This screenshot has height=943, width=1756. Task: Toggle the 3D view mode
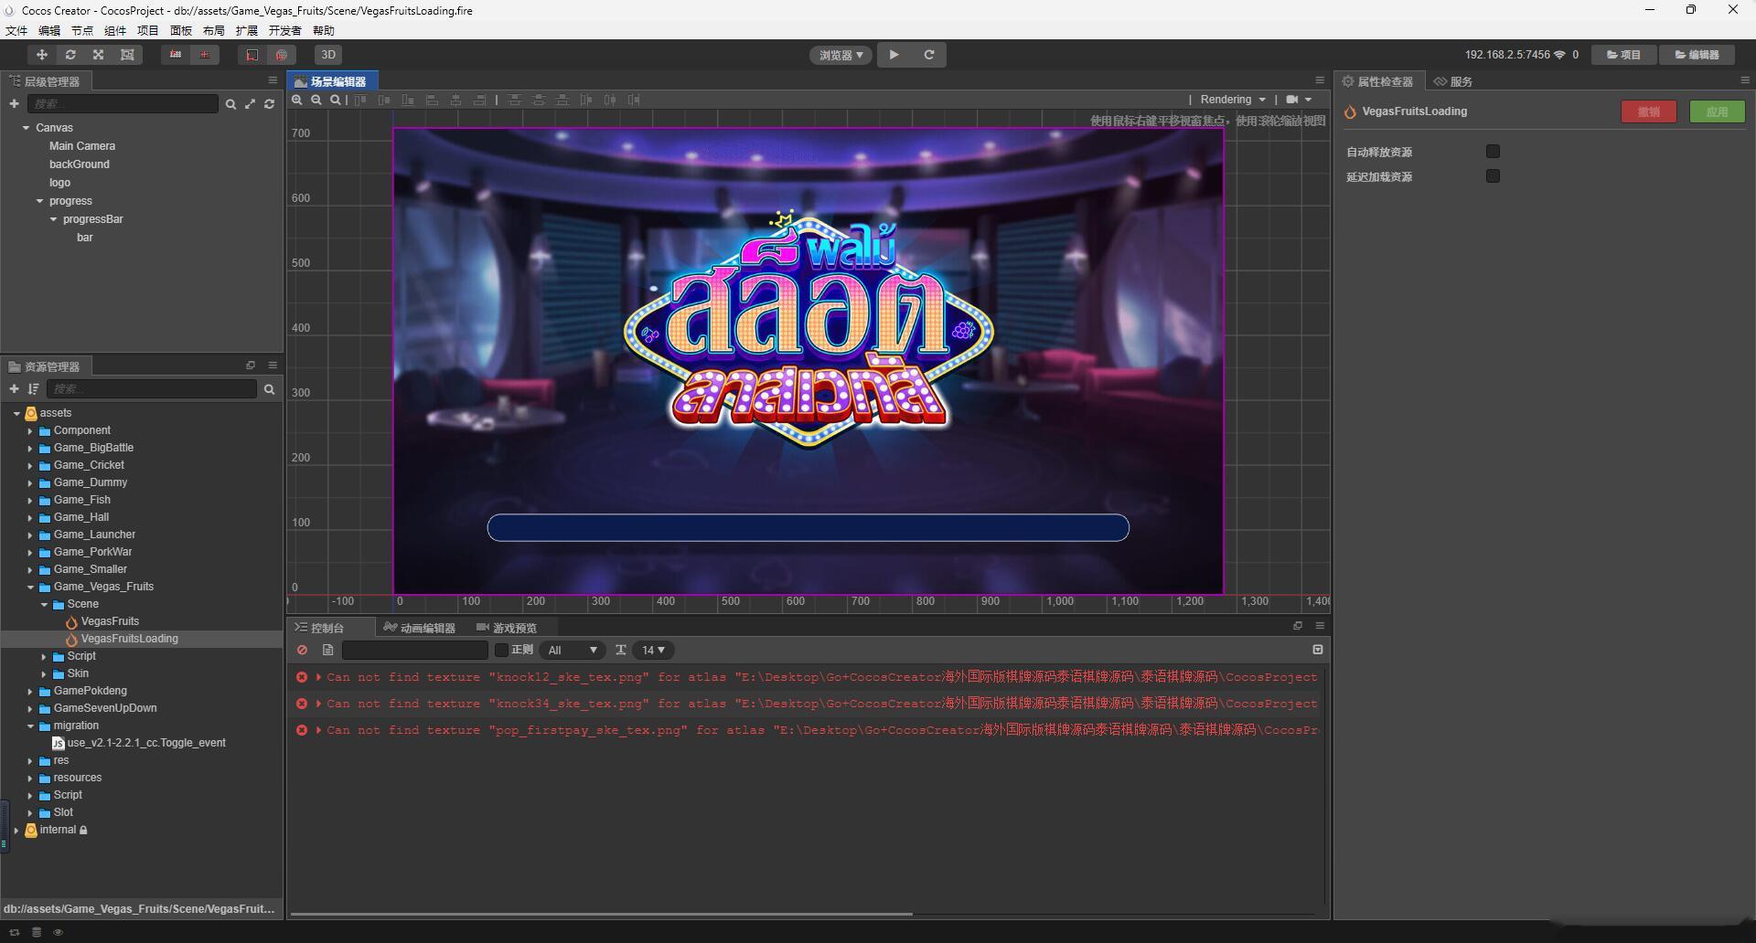[x=327, y=55]
